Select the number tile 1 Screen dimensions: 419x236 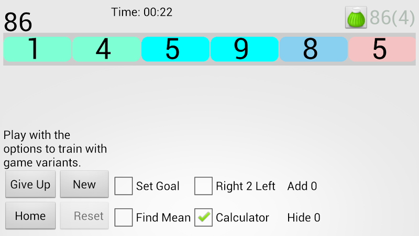click(37, 49)
